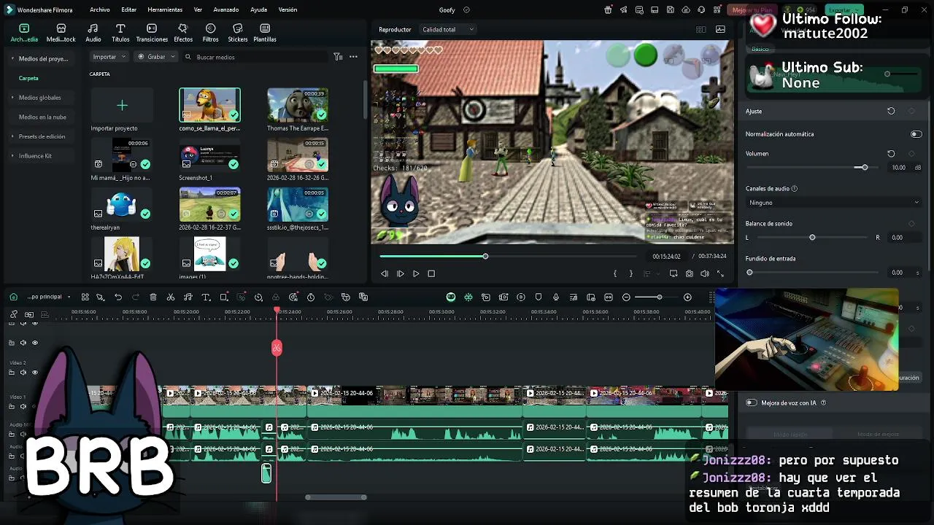934x525 pixels.
Task: Open the Versión menu
Action: point(287,10)
